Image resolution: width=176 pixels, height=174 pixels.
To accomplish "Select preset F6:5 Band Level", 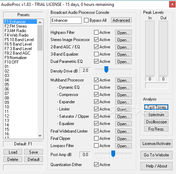I will [x=20, y=44].
